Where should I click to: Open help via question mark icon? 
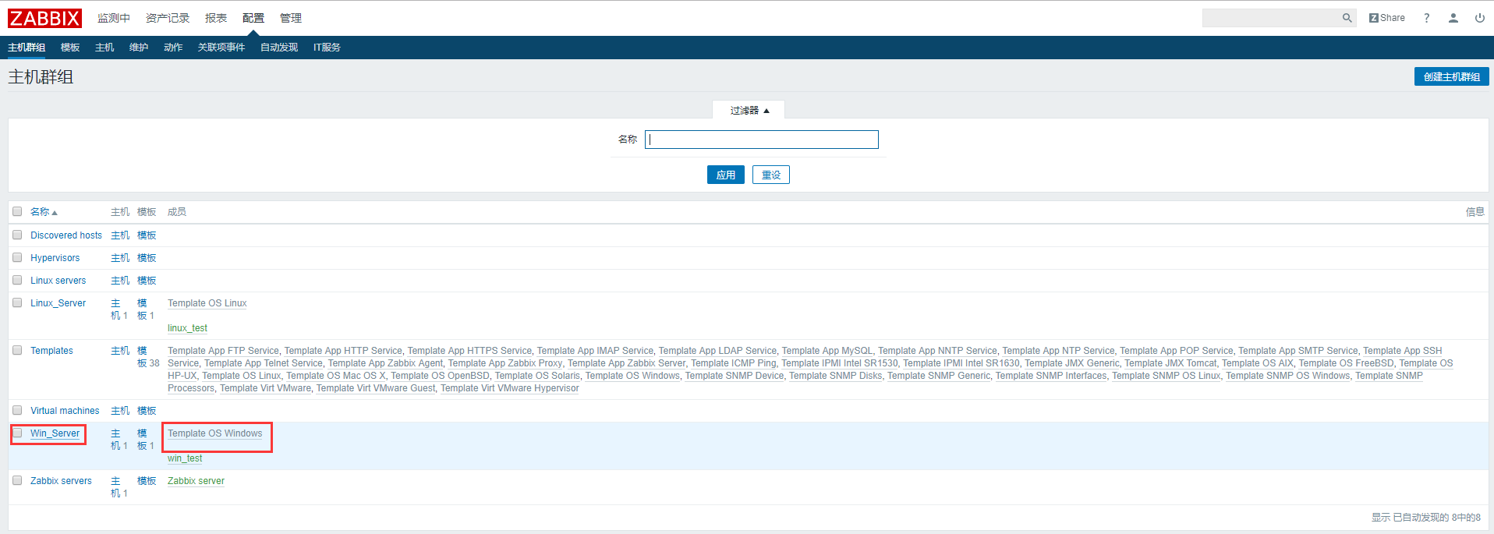(1427, 18)
